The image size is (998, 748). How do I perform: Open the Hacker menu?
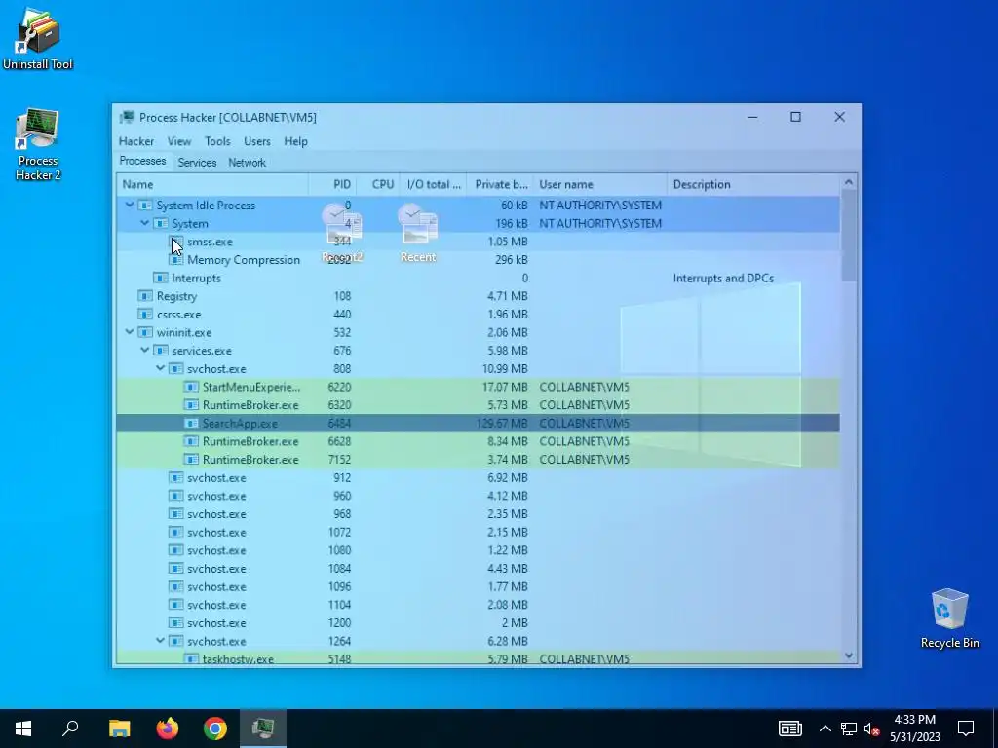pos(136,141)
